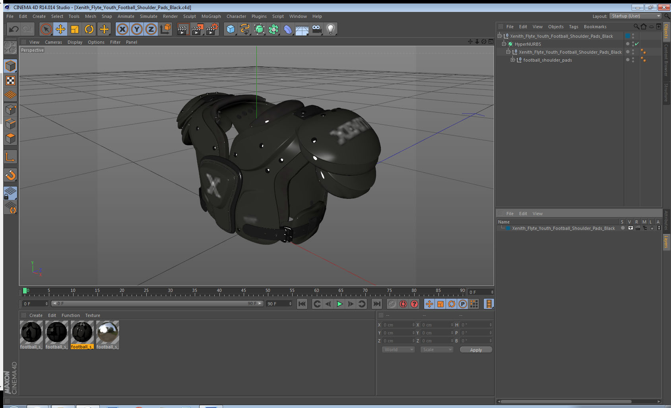This screenshot has width=671, height=408.
Task: Open the MoGraph menu
Action: (x=211, y=16)
